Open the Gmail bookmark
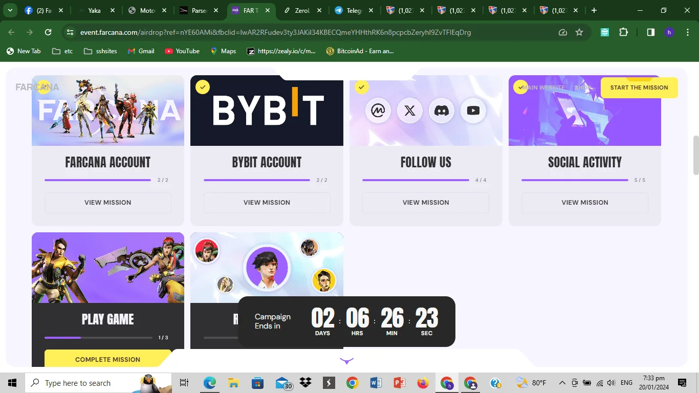The width and height of the screenshot is (699, 393). point(141,51)
